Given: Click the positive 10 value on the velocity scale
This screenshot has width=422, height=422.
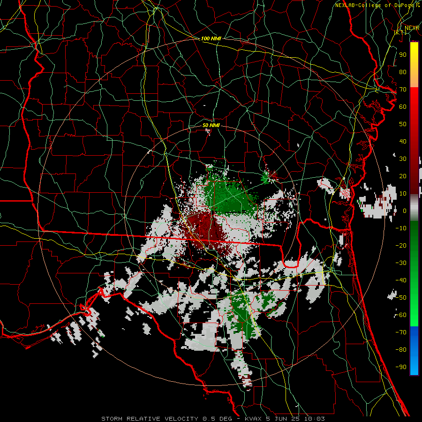Looking at the screenshot, I should pyautogui.click(x=403, y=194).
